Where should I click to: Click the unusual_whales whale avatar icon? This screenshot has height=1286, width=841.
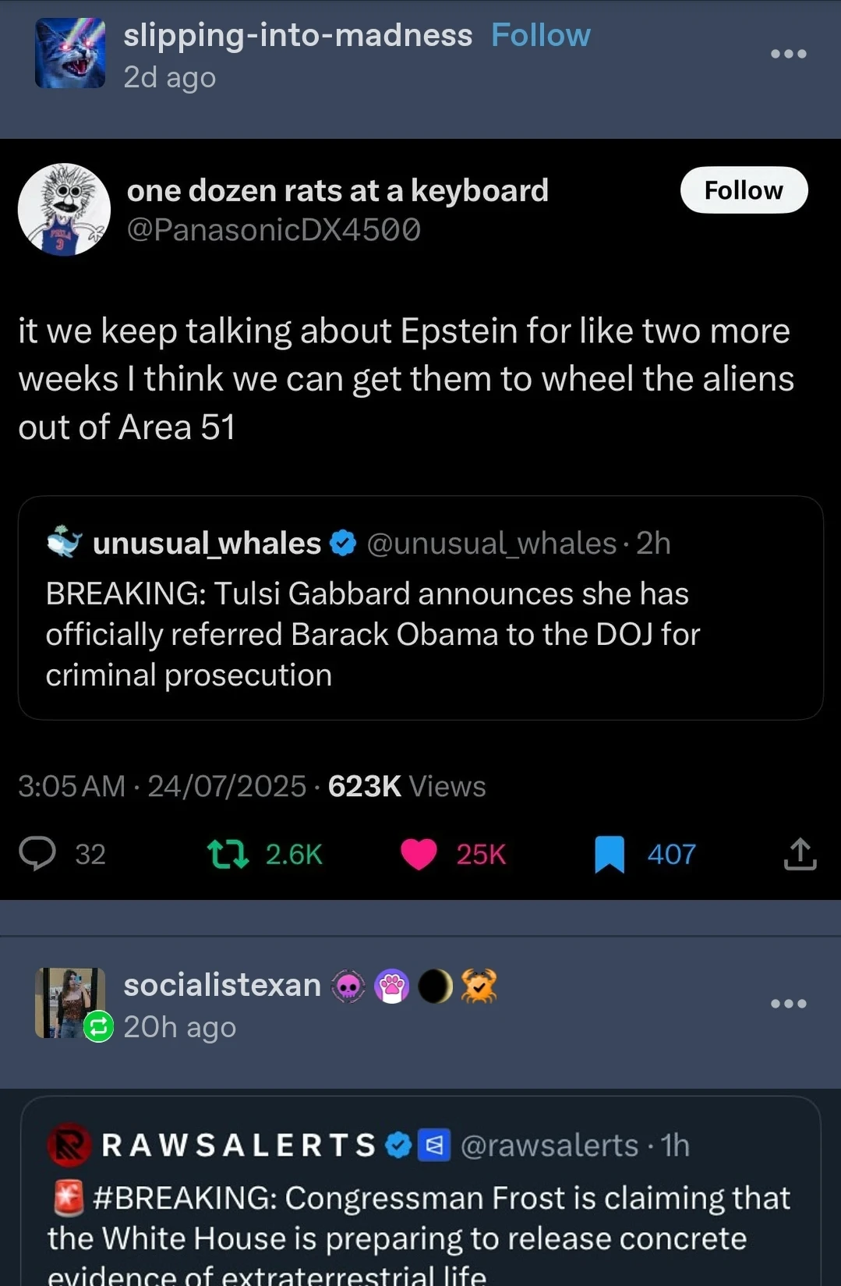pyautogui.click(x=65, y=542)
